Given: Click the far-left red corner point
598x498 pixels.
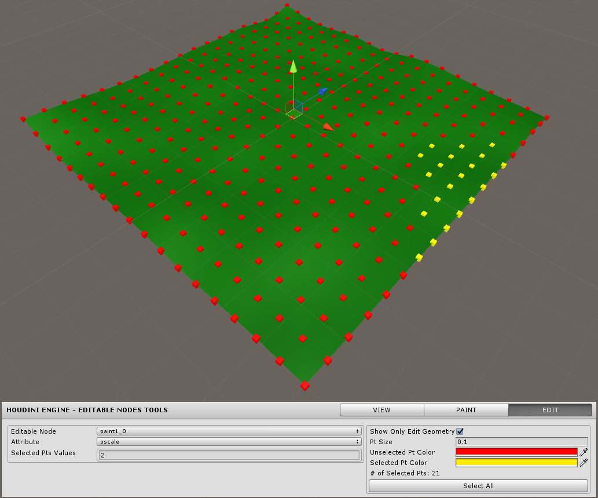Looking at the screenshot, I should click(x=23, y=119).
